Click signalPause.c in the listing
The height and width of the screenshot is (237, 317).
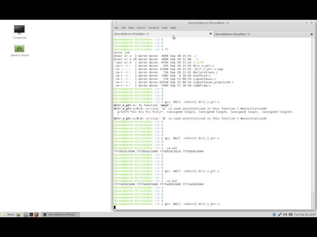tap(204, 79)
